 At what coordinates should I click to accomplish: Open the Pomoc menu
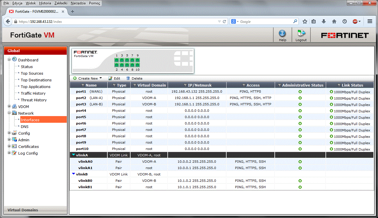[x=95, y=3]
